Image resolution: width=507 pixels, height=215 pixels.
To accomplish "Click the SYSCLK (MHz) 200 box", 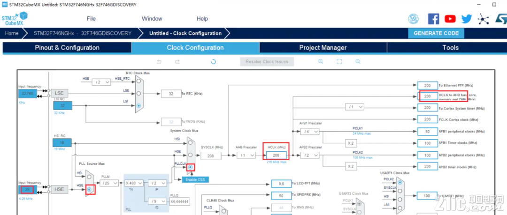I will click(211, 156).
